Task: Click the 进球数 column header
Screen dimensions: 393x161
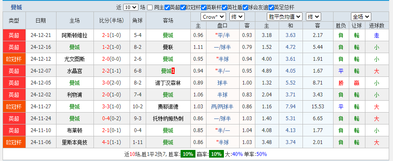Action: click(376, 25)
